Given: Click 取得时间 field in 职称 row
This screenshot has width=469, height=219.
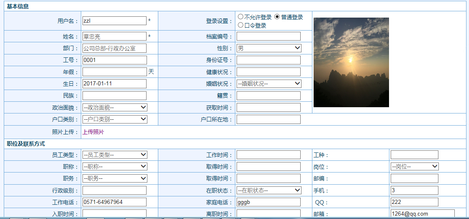Looking at the screenshot, I should click(268, 166).
